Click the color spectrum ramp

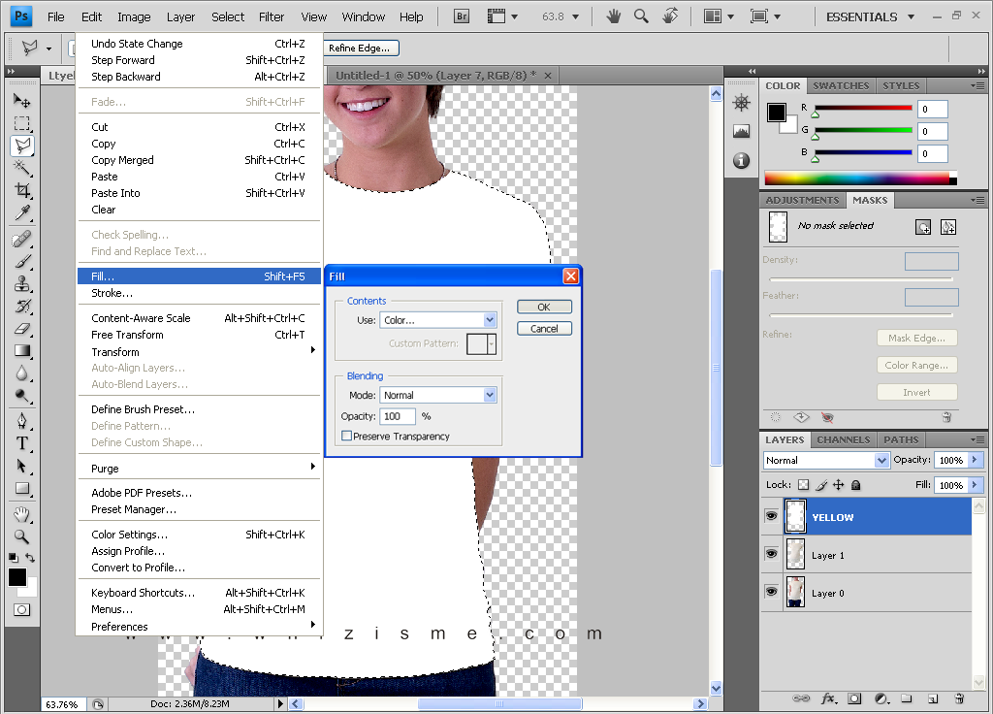pos(861,178)
